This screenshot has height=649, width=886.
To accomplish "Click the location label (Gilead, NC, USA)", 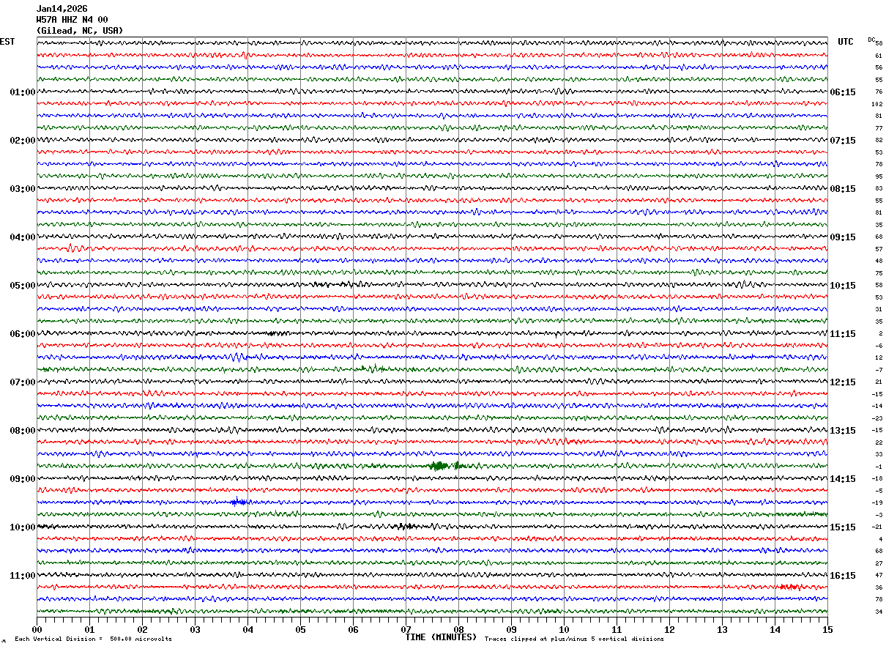I will click(x=80, y=31).
